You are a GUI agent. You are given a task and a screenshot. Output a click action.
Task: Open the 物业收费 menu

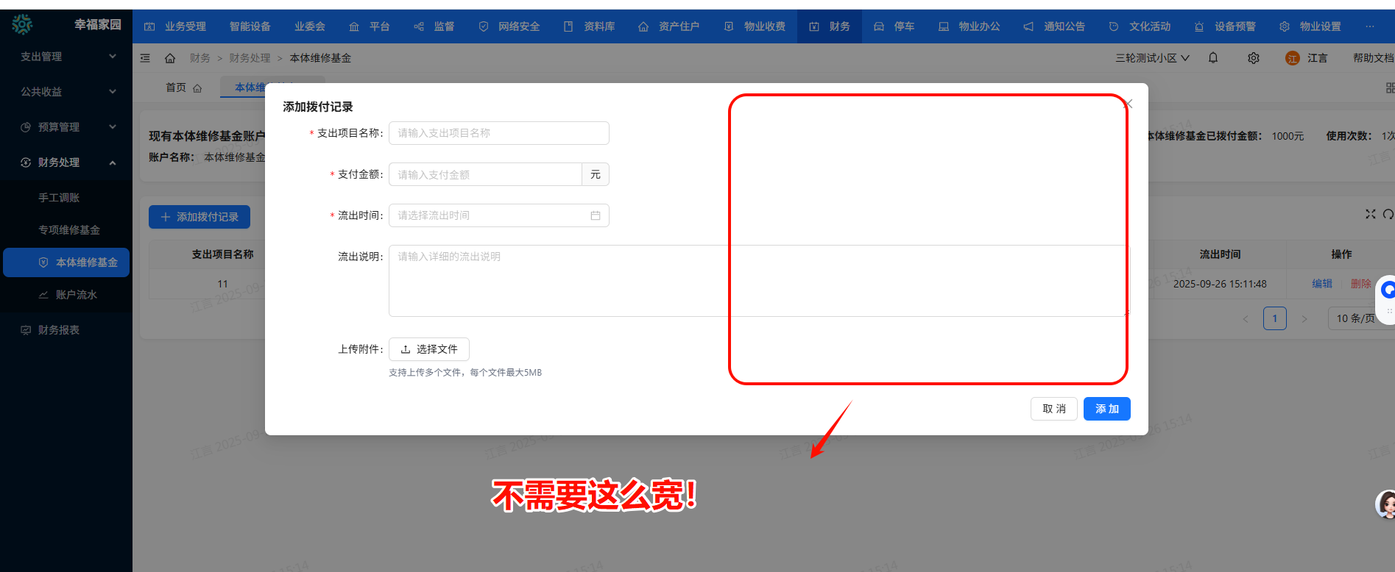pos(755,26)
